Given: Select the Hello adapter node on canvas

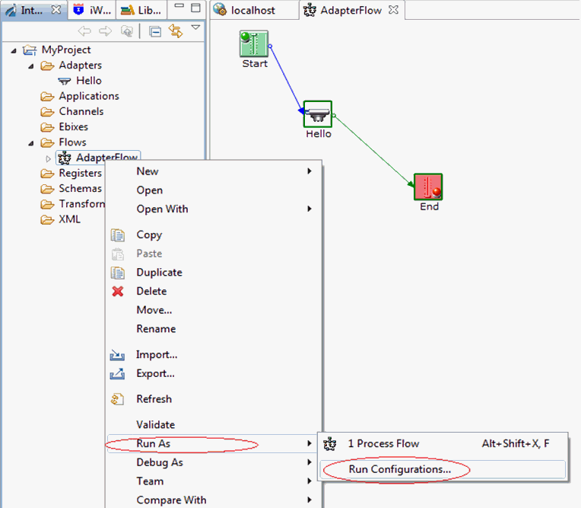Looking at the screenshot, I should click(318, 114).
